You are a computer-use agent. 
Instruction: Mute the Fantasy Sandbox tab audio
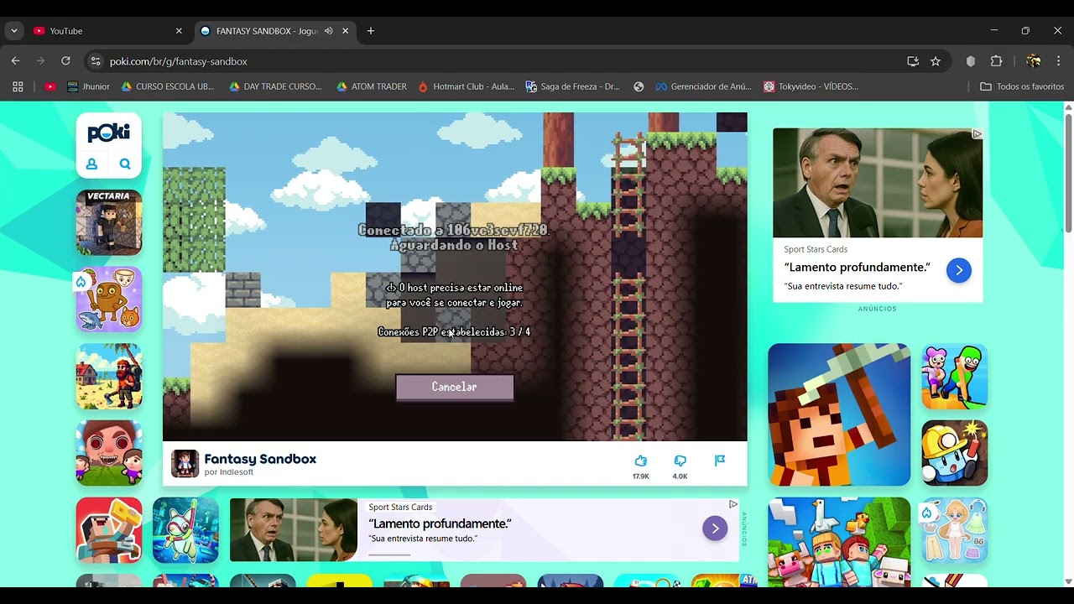pos(329,31)
